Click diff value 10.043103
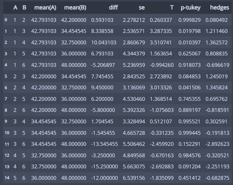The image size is (233, 185). [x=104, y=43]
